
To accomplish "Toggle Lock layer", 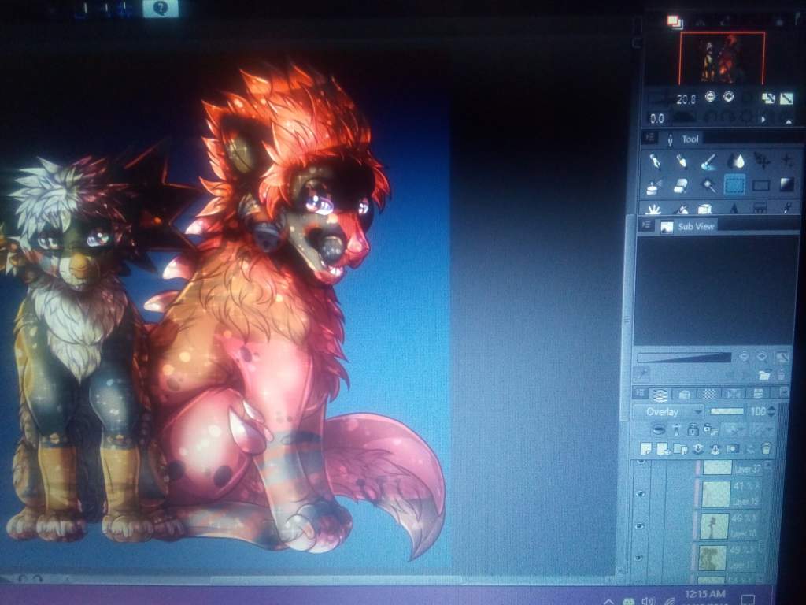I will click(693, 429).
